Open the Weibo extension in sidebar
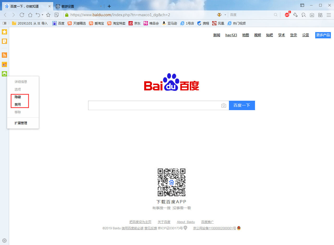This screenshot has height=245, width=334. pos(4,64)
